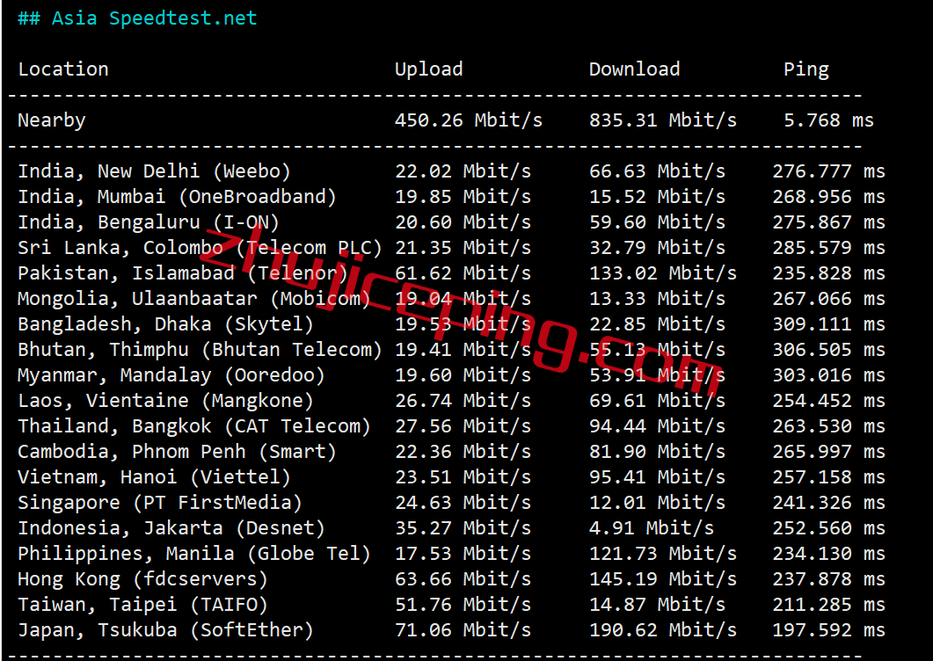Select Taipei upload "51.76 Mbit/s"

(463, 607)
